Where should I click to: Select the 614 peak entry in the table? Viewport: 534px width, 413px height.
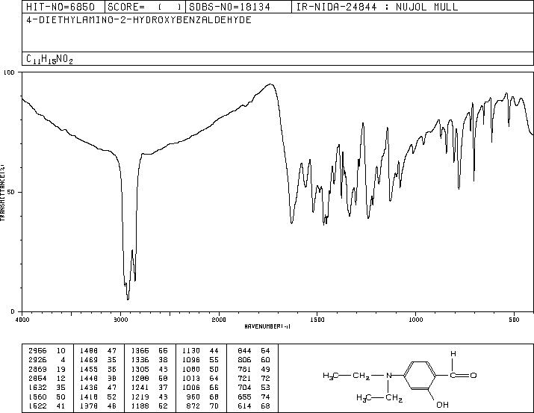click(254, 406)
